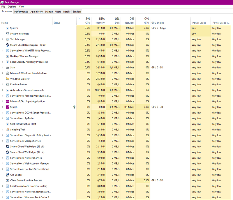This screenshot has height=200, width=233.
Task: Expand Microsoft Windows Search Indexer row
Action: tap(3, 73)
